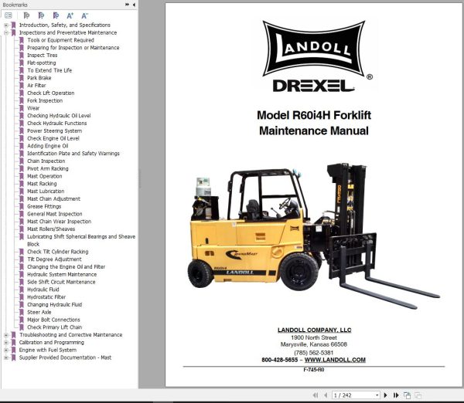Select the Flat-spotting bookmark
The width and height of the screenshot is (464, 403).
(x=42, y=63)
